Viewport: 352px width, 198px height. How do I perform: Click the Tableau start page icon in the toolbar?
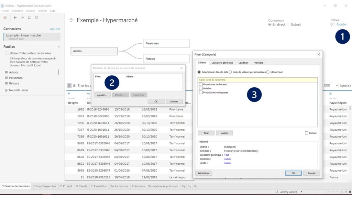click(x=5, y=18)
